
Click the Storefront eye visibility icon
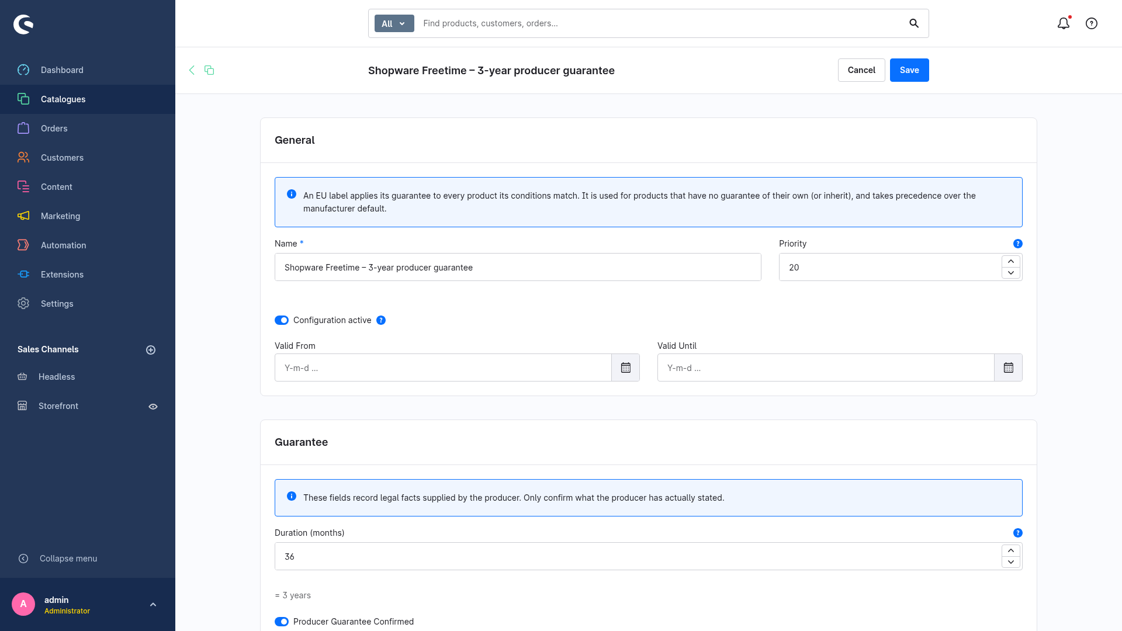[x=153, y=407]
